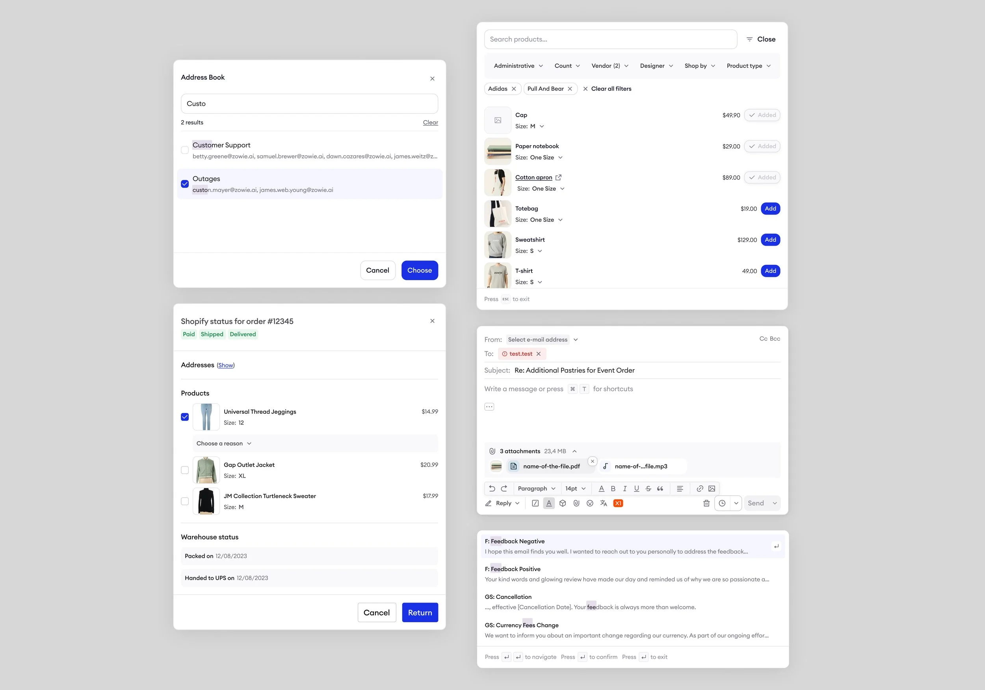This screenshot has width=985, height=690.
Task: Check the Customer Support checkbox
Action: click(x=185, y=150)
